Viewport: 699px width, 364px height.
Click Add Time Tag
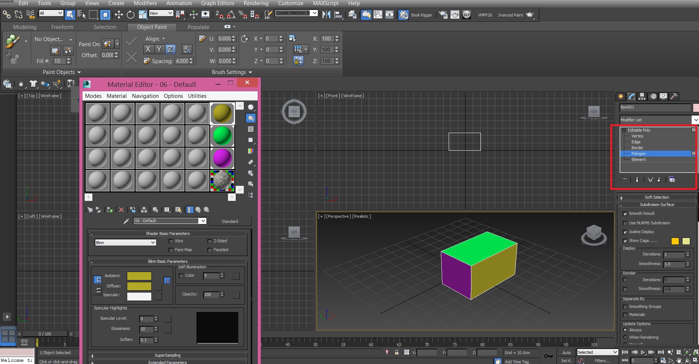(517, 361)
